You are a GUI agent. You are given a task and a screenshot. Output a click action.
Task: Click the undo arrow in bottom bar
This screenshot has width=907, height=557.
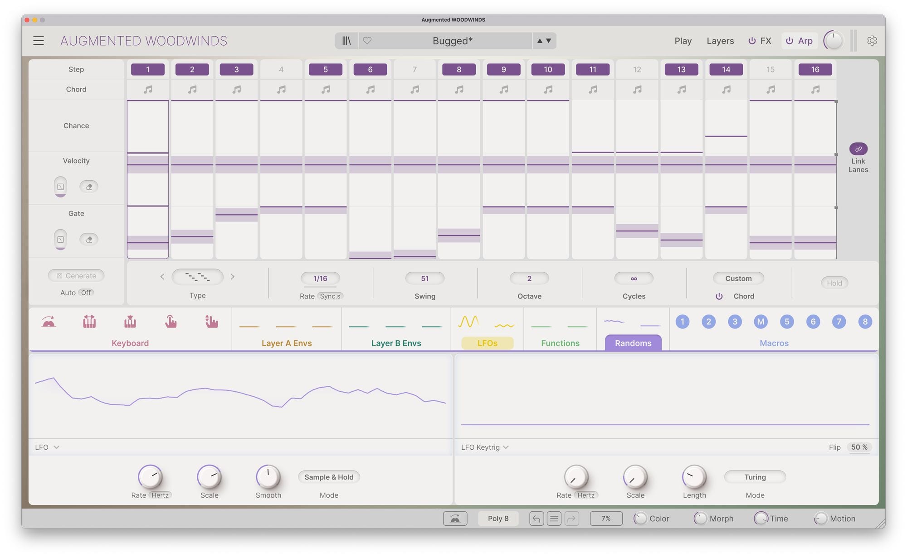(536, 519)
